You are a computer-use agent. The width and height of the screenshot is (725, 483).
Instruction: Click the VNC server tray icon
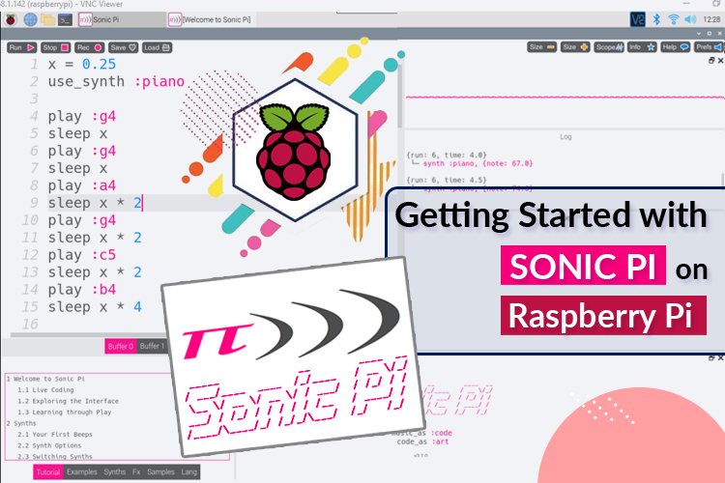click(638, 19)
